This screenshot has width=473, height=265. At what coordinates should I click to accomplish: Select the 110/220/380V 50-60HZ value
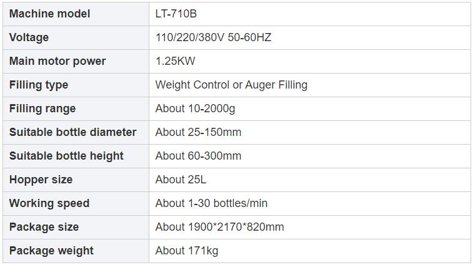click(213, 37)
